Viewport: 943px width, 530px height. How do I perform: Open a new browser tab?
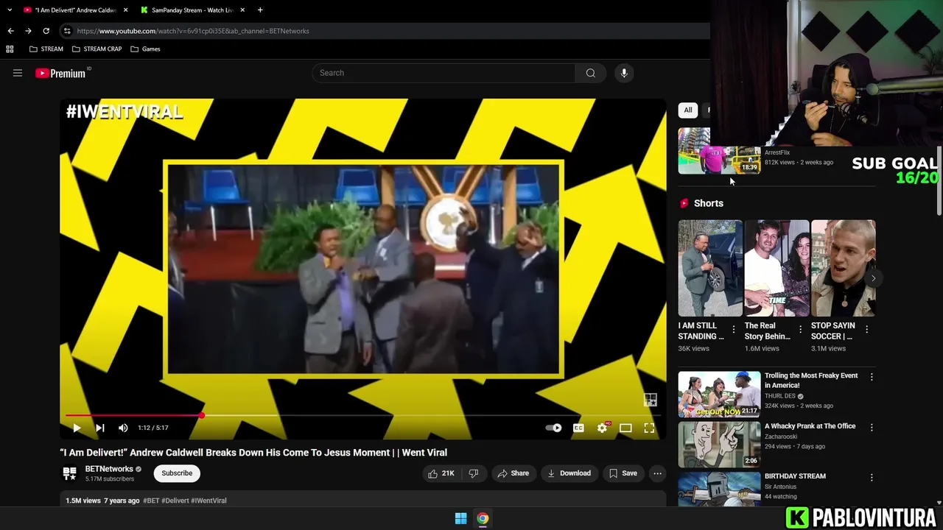pos(260,10)
